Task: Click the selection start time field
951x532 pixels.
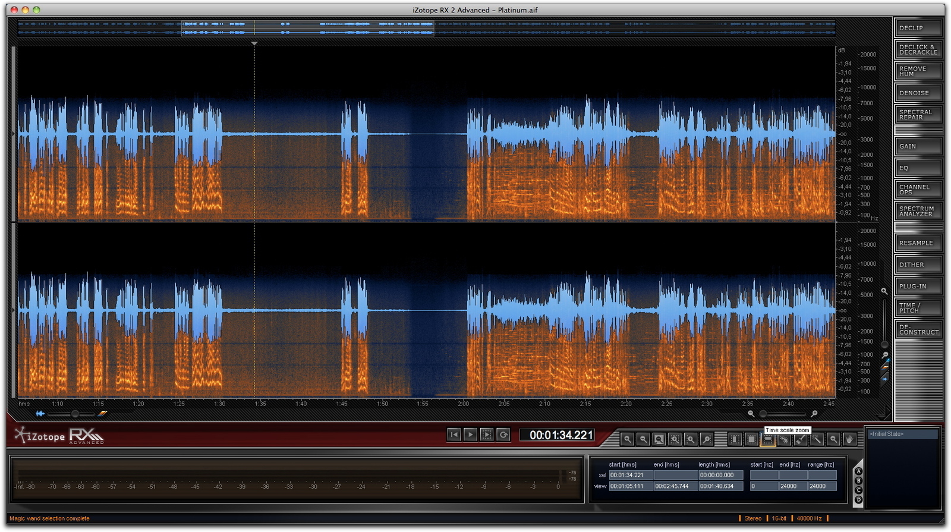Action: click(630, 475)
